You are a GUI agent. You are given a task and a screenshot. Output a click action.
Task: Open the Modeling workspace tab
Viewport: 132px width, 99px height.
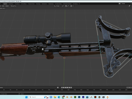(11, 4)
